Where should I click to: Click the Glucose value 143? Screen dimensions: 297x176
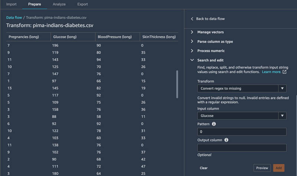coord(55,60)
